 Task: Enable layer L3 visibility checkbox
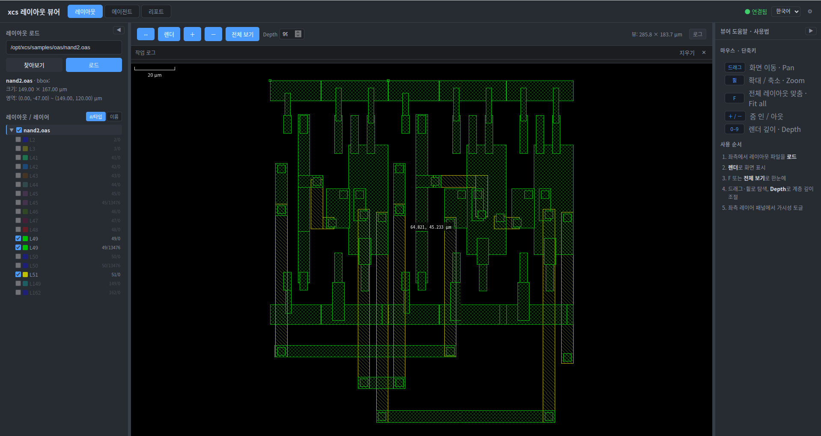pyautogui.click(x=18, y=149)
